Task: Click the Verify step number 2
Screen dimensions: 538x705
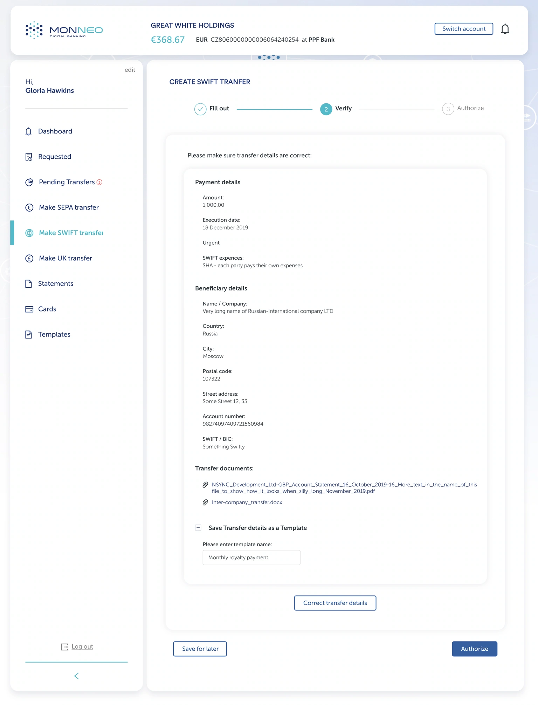Action: (326, 109)
